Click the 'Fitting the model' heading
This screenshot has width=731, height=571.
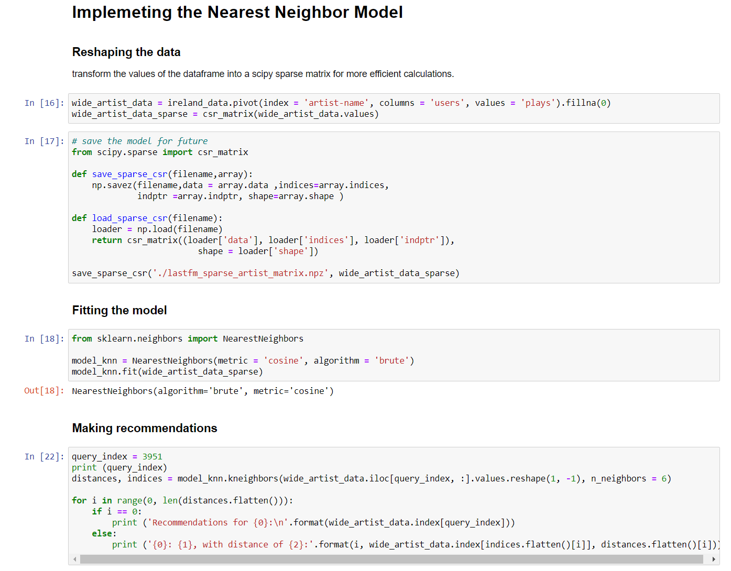119,310
